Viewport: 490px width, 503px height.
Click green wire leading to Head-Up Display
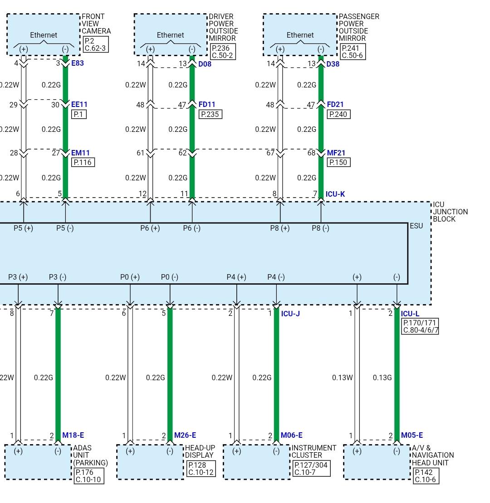(x=170, y=374)
